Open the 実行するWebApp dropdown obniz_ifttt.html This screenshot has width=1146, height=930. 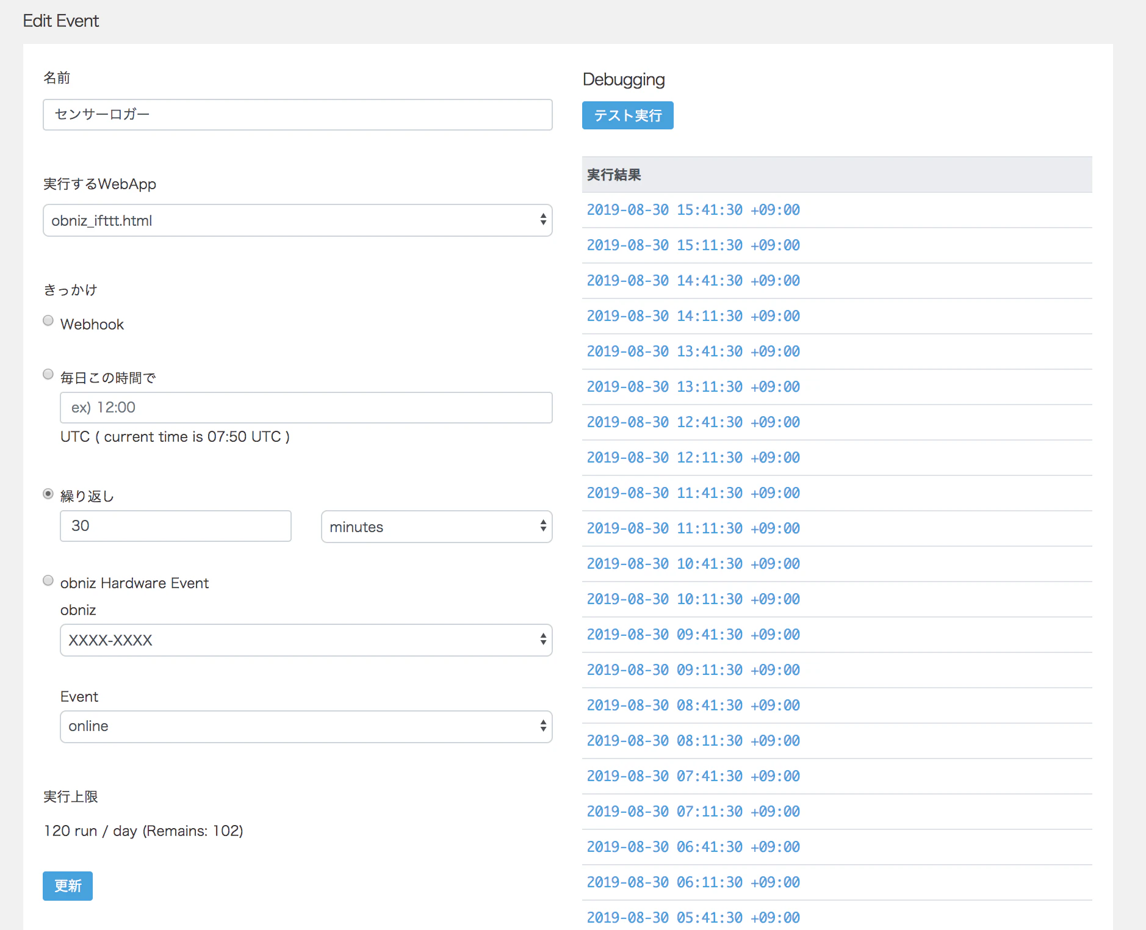[298, 220]
